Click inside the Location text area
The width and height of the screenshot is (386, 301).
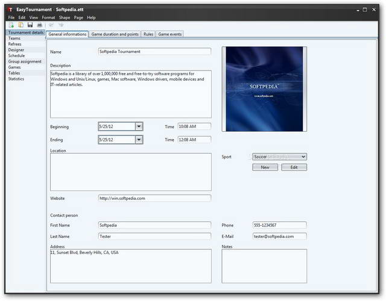pyautogui.click(x=131, y=172)
